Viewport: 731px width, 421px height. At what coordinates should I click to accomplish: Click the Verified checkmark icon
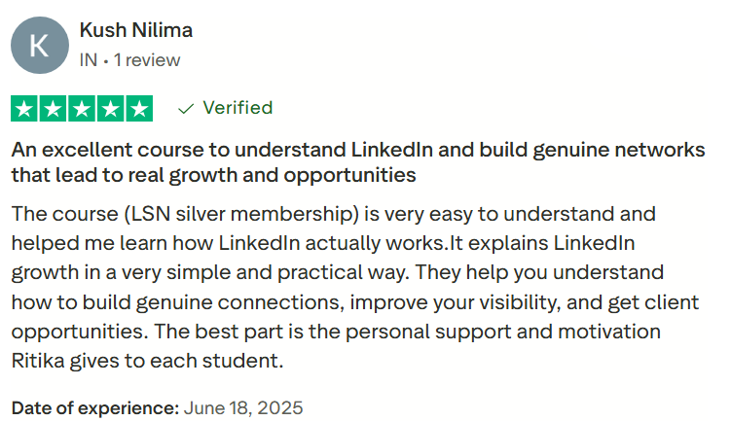186,108
